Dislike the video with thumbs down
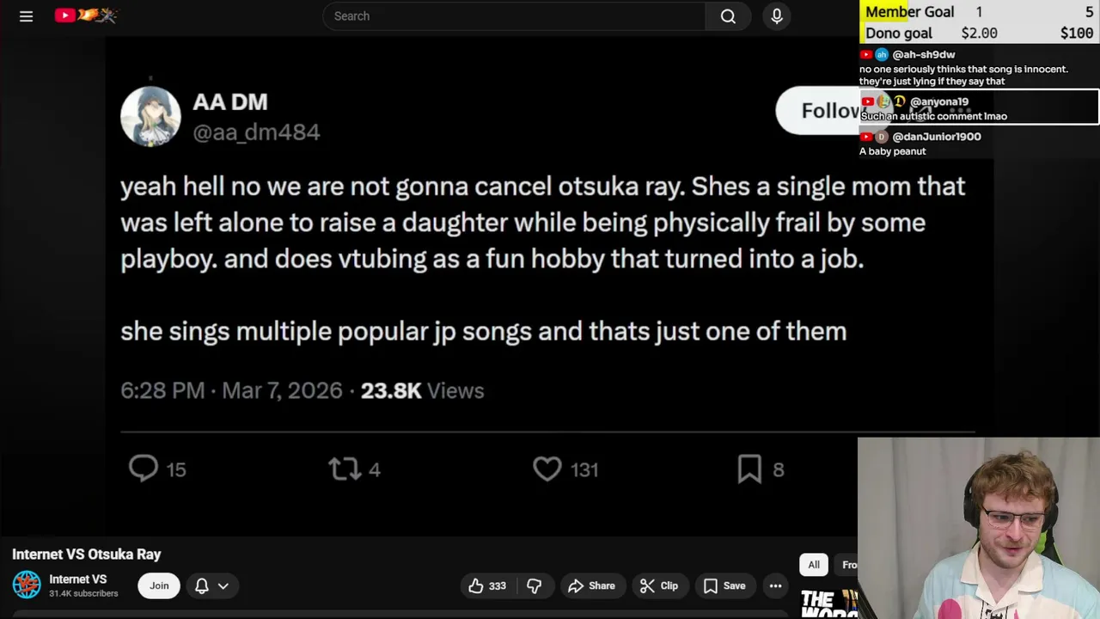Screen dimensions: 1100x619 (x=534, y=585)
